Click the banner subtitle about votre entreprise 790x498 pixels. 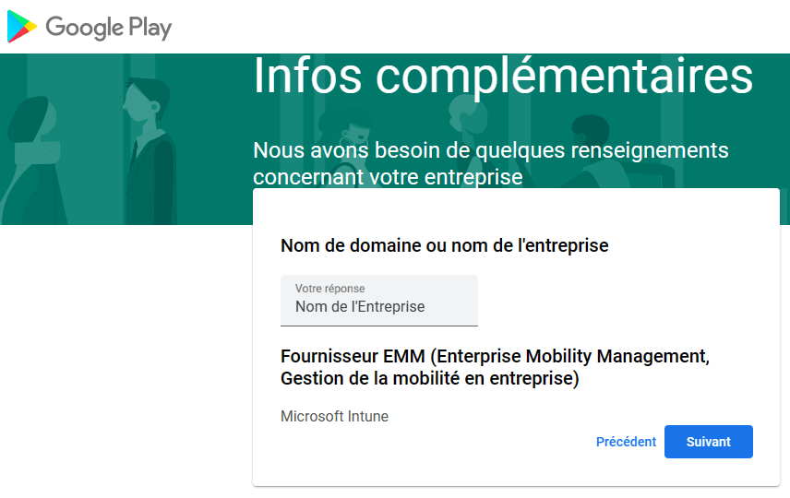coord(490,162)
